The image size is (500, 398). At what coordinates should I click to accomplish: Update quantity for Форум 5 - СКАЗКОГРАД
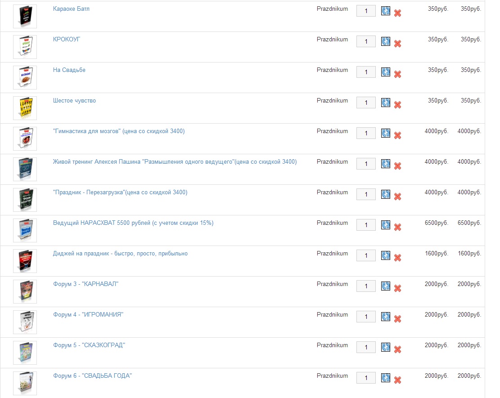coord(385,347)
